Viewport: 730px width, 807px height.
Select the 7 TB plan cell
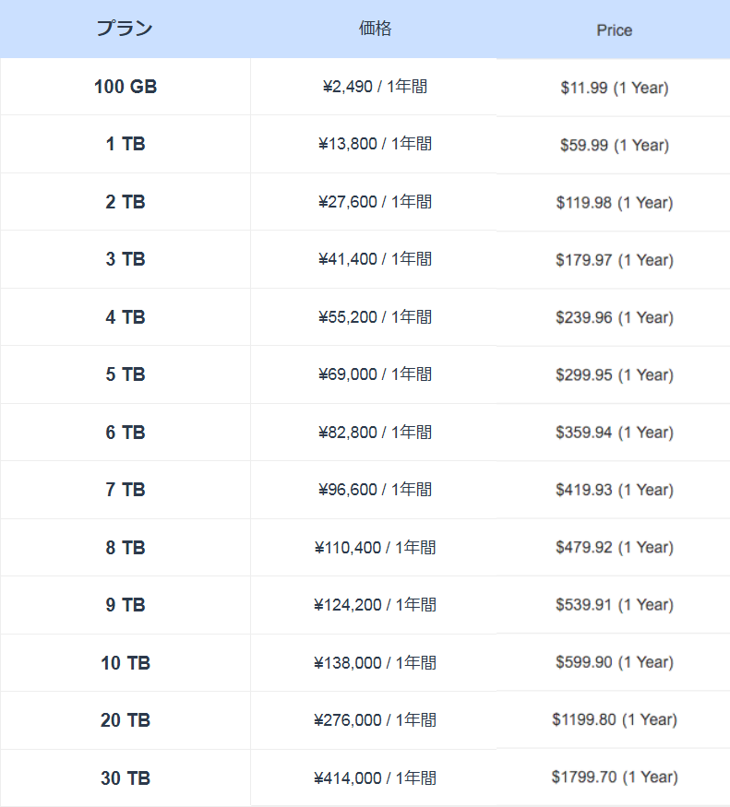pos(126,490)
